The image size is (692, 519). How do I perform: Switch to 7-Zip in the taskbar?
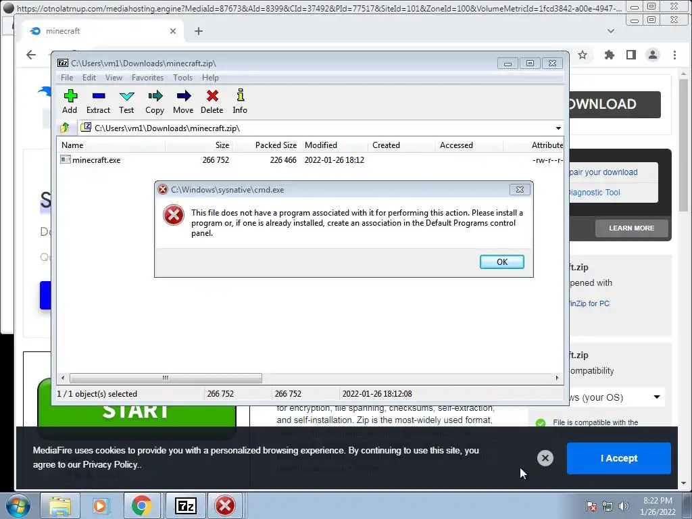pos(185,505)
